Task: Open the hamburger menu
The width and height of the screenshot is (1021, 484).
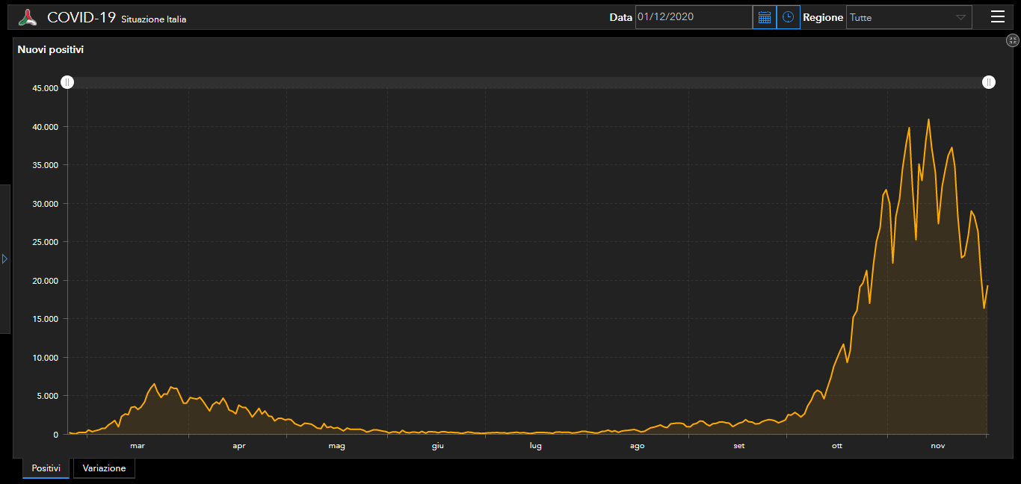Action: [997, 17]
